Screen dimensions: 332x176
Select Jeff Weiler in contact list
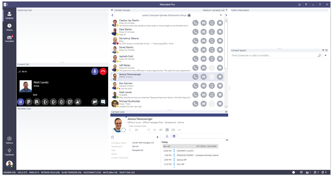(x=167, y=68)
